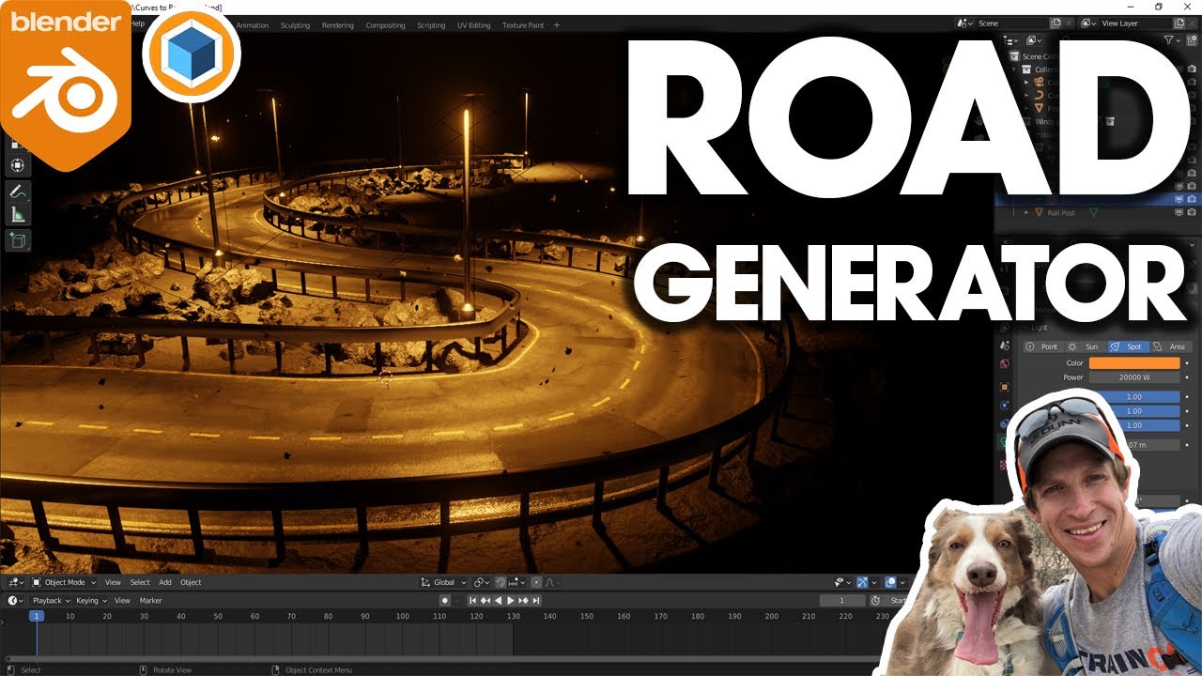This screenshot has width=1202, height=676.
Task: Expand the Rail Post outliner item
Action: [1026, 213]
